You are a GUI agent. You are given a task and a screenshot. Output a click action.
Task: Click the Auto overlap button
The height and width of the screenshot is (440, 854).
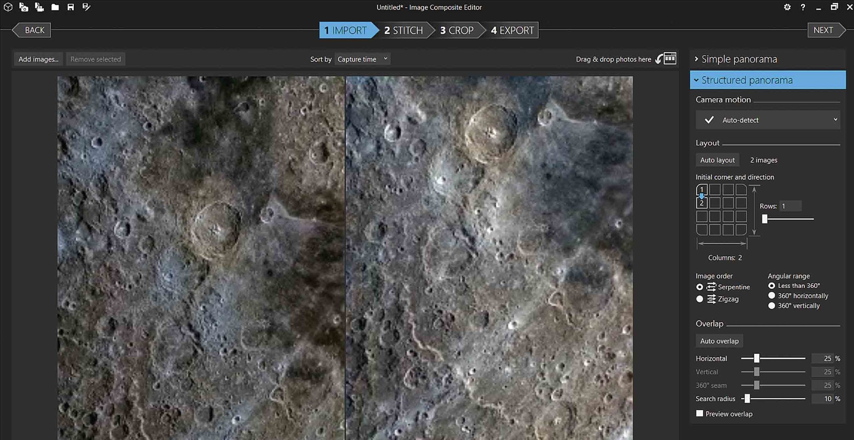click(x=719, y=341)
